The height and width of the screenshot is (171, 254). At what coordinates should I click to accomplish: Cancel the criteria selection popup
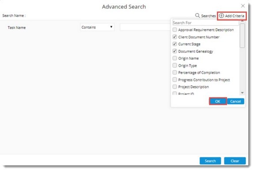click(235, 101)
